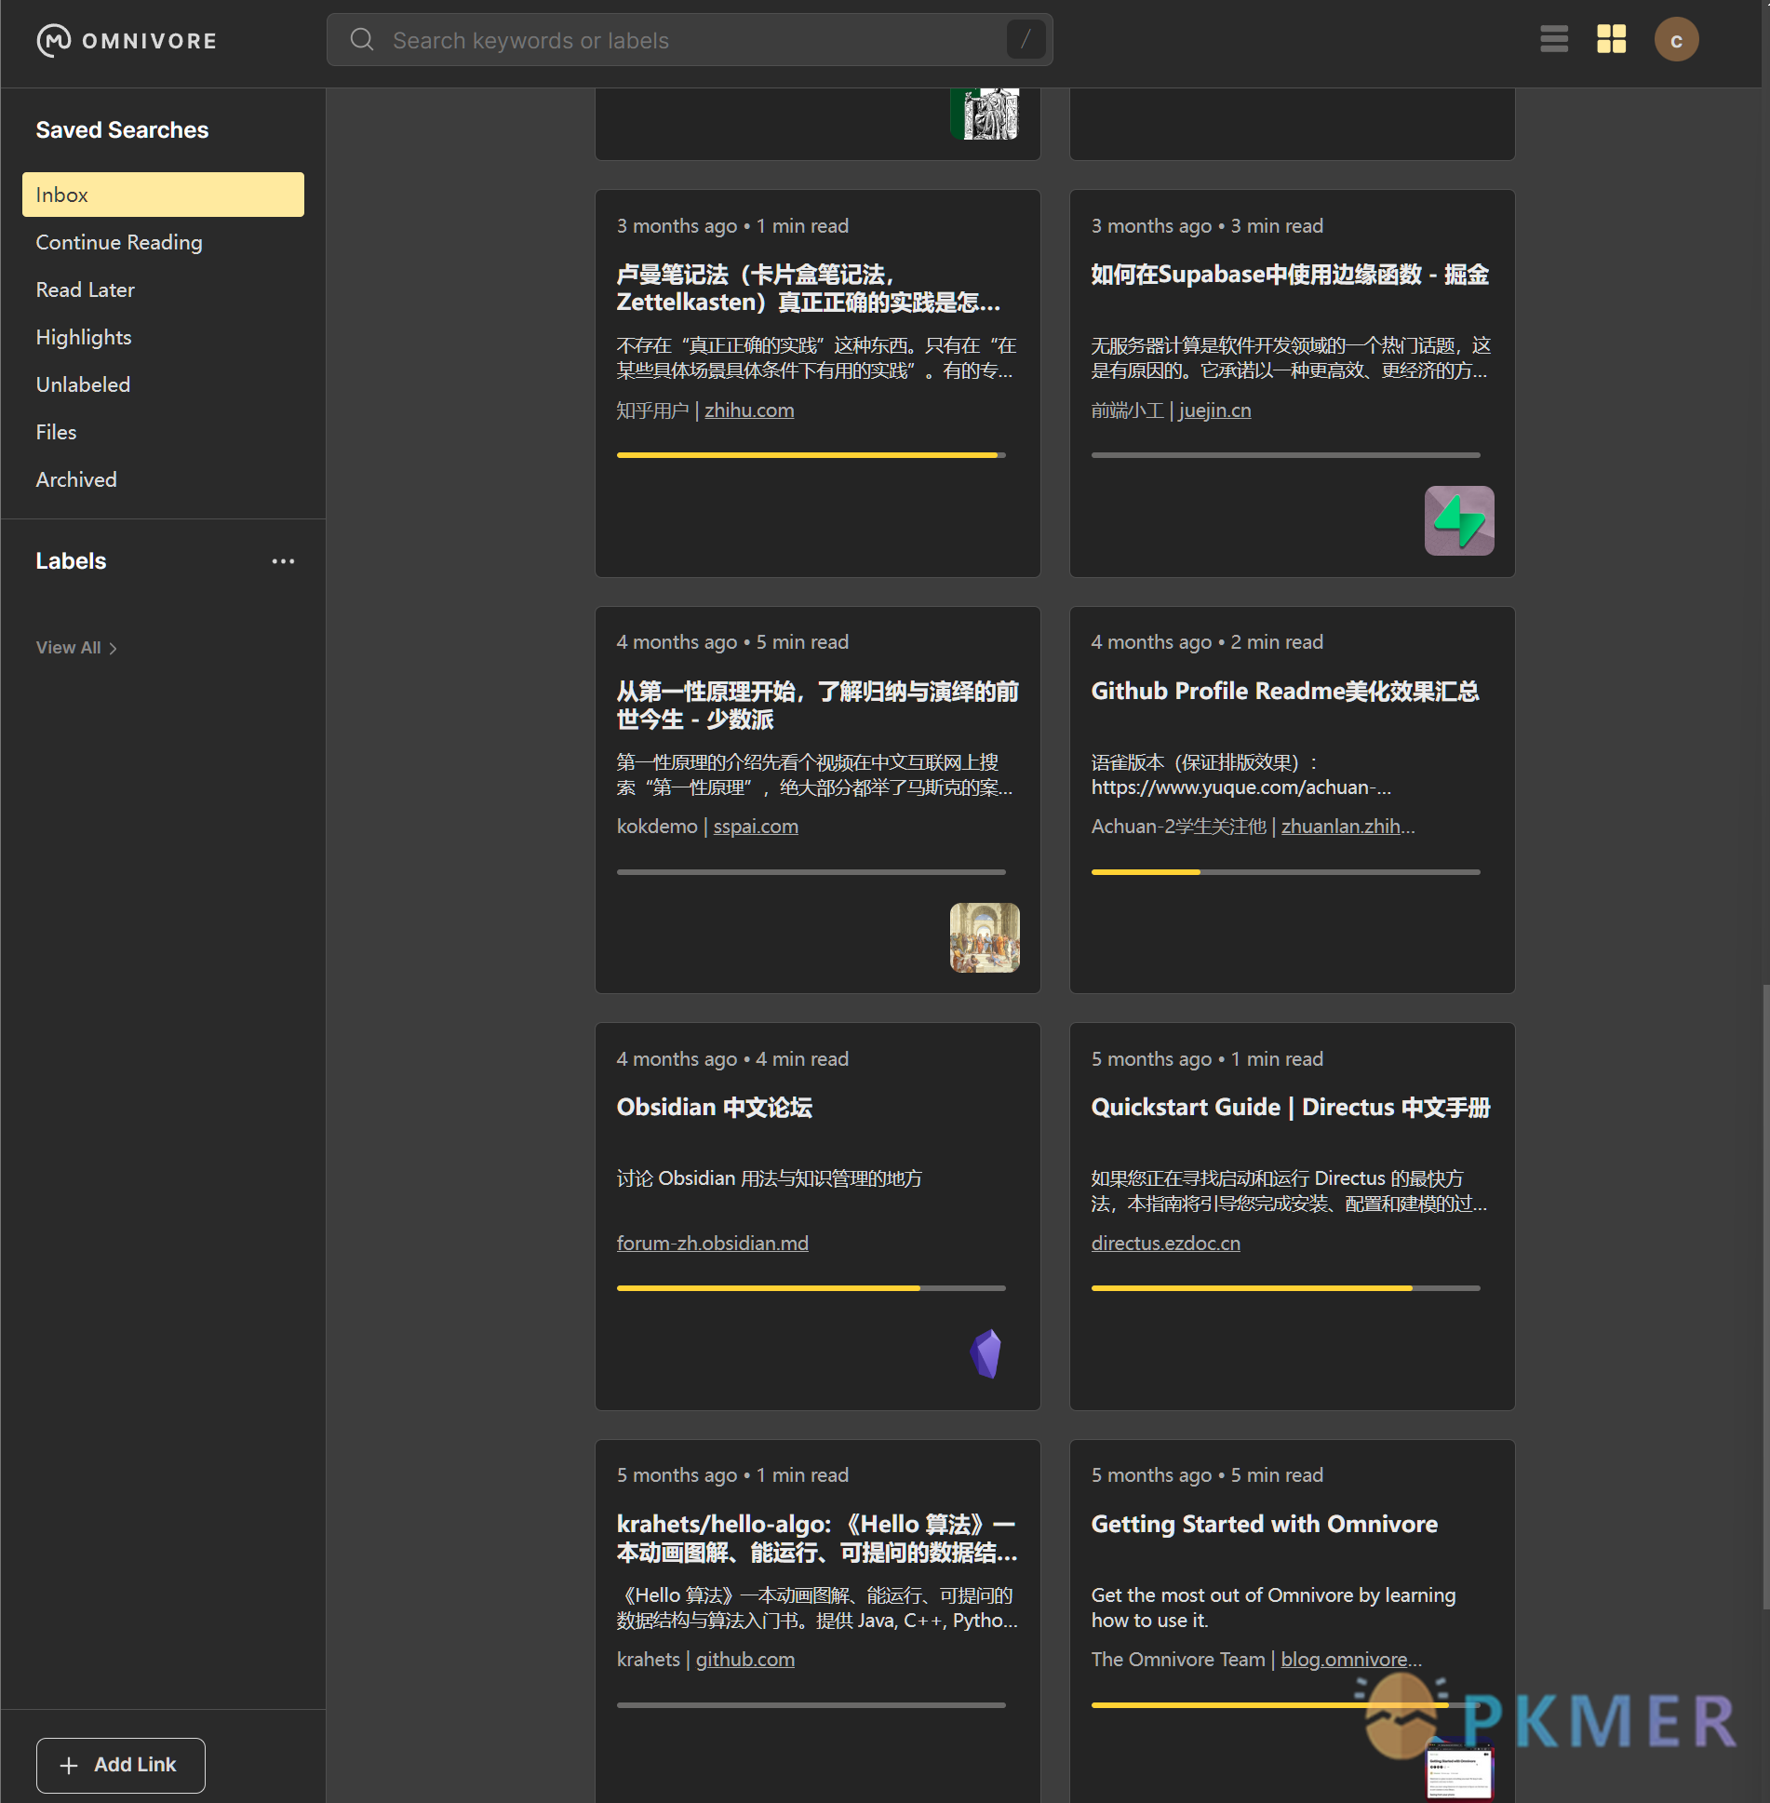Open the partially visible engraving thumbnail

click(985, 114)
